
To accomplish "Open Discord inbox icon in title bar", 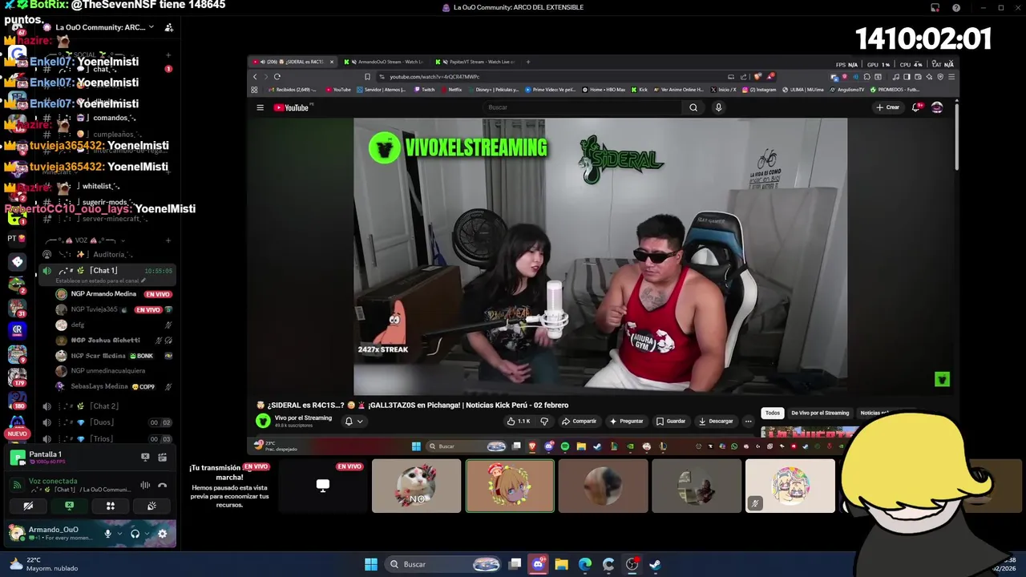I will point(935,8).
